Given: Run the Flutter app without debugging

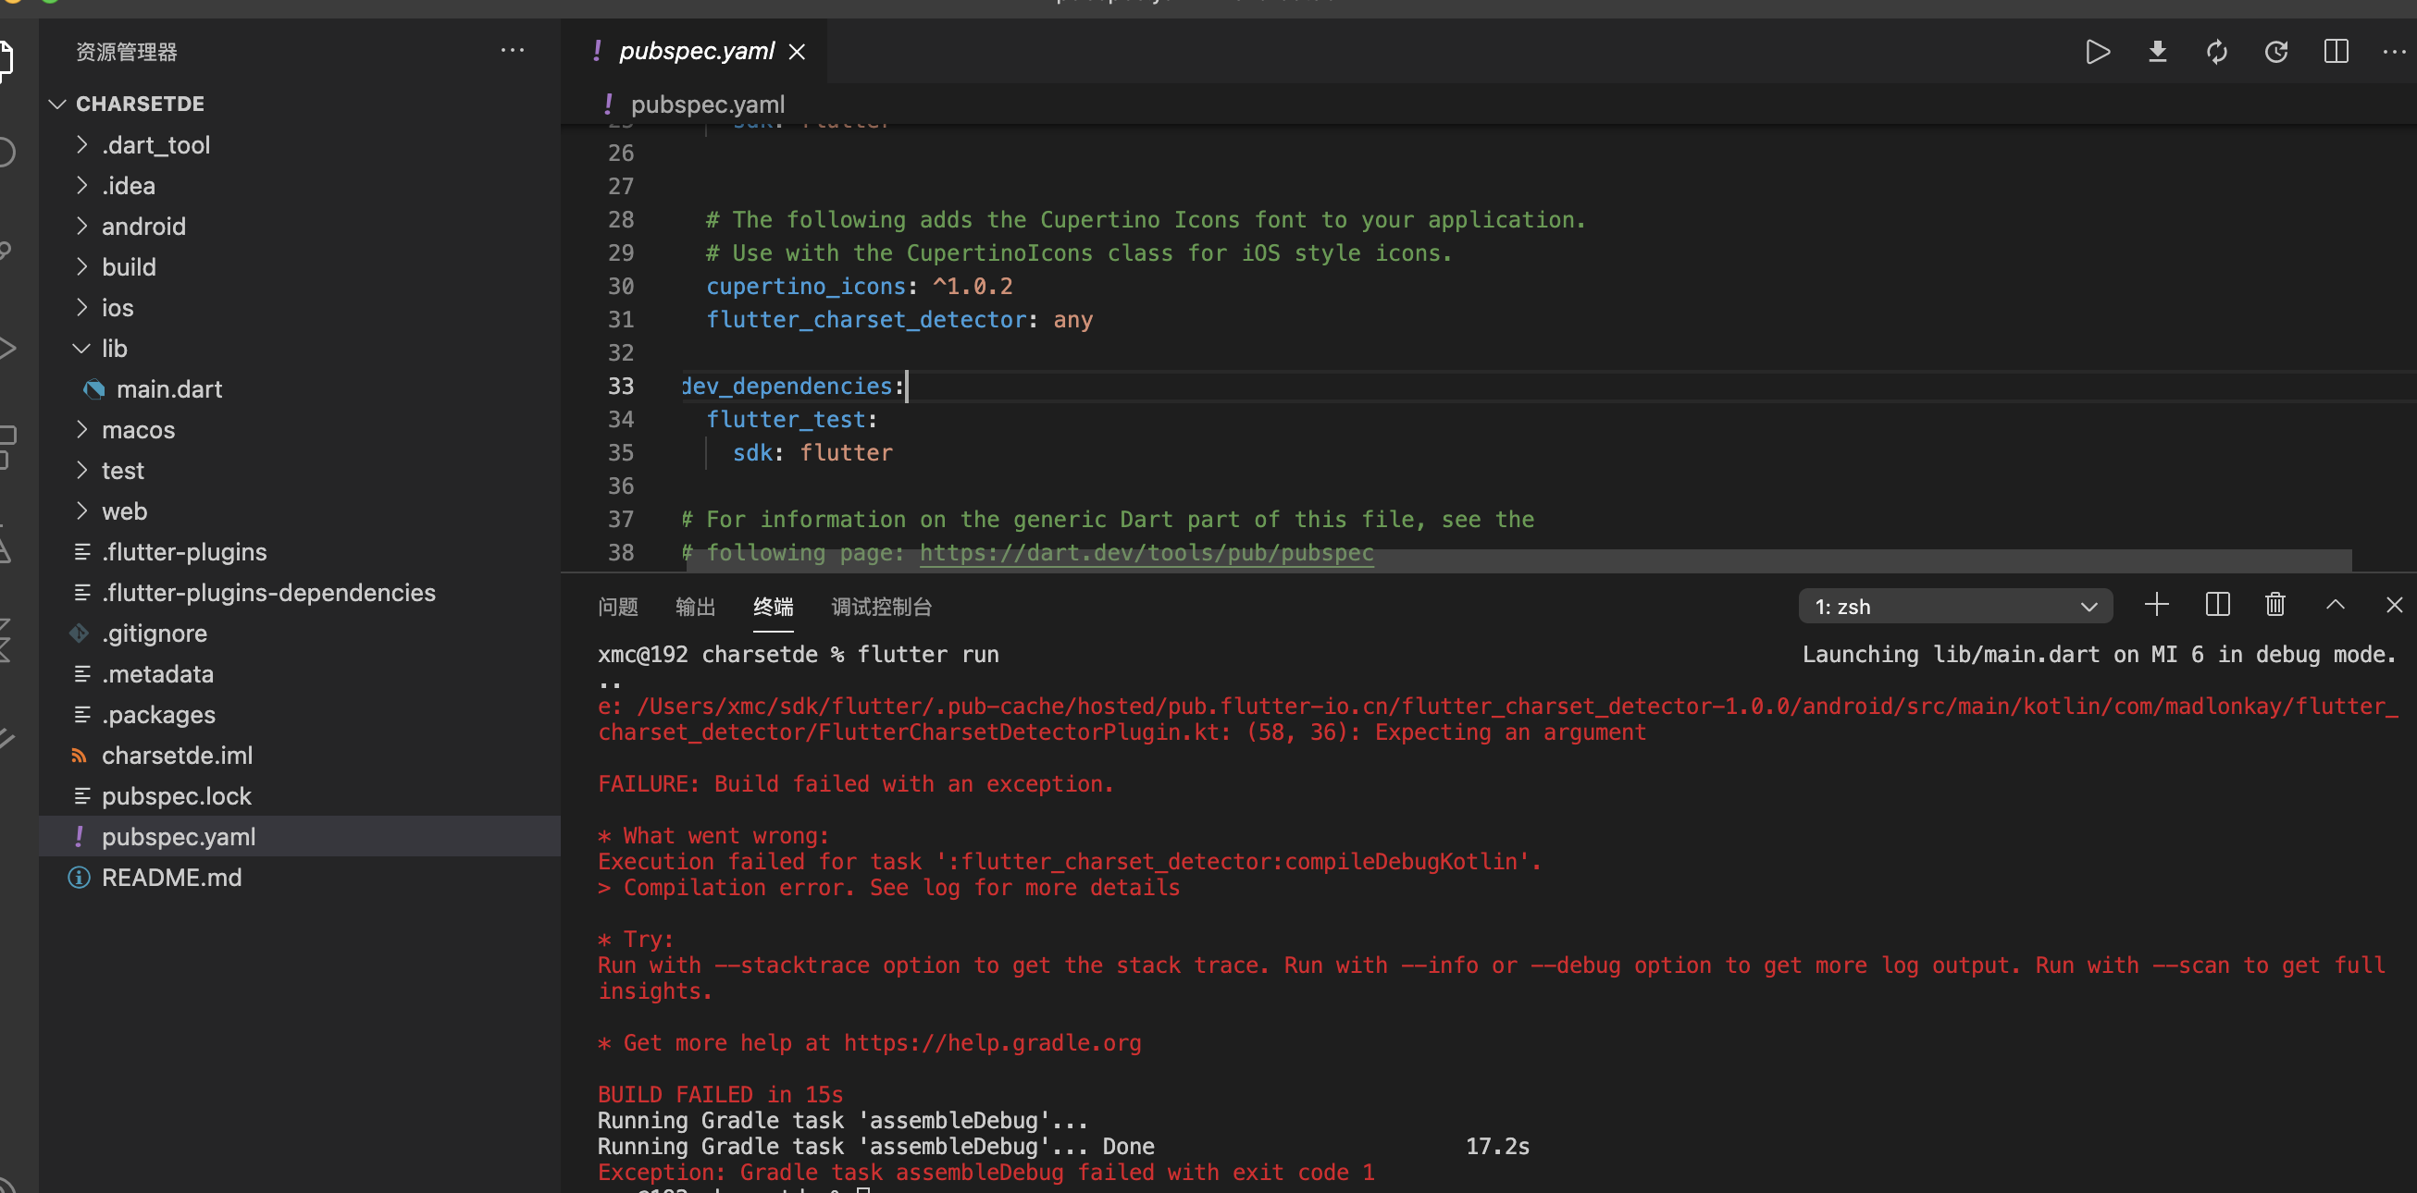Looking at the screenshot, I should 2098,52.
